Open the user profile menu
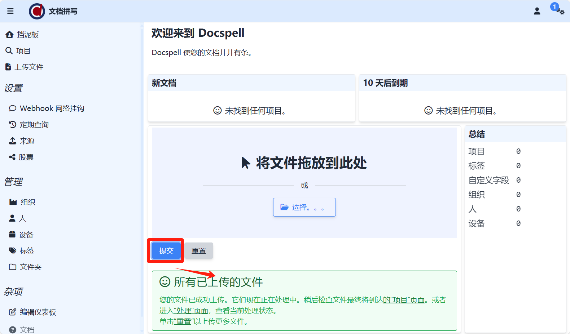The height and width of the screenshot is (334, 570). 537,11
